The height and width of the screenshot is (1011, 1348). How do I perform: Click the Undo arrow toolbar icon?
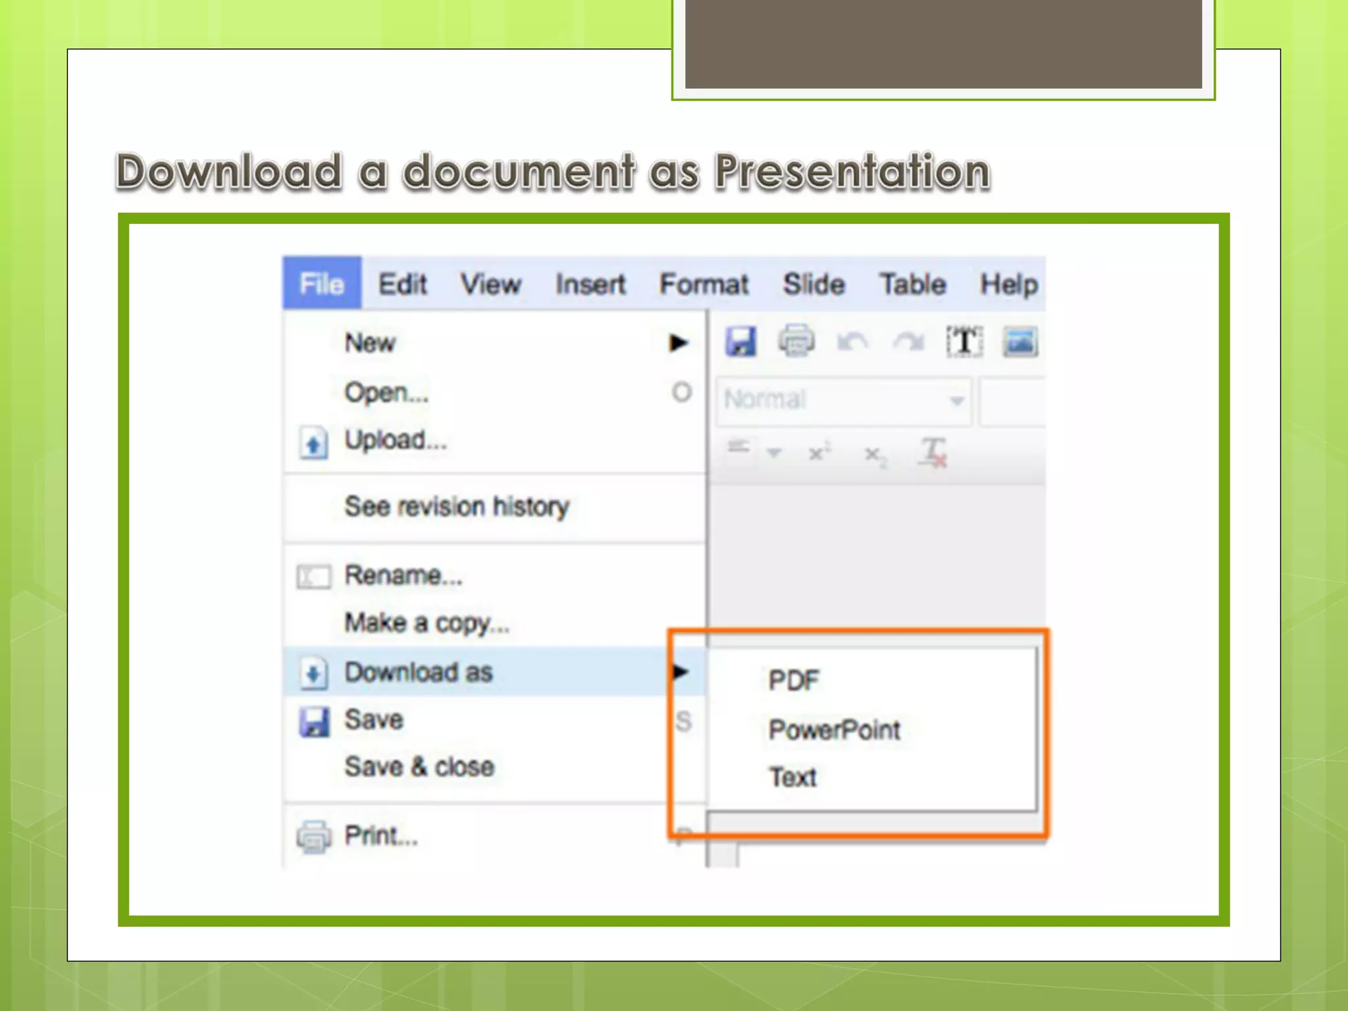[852, 342]
